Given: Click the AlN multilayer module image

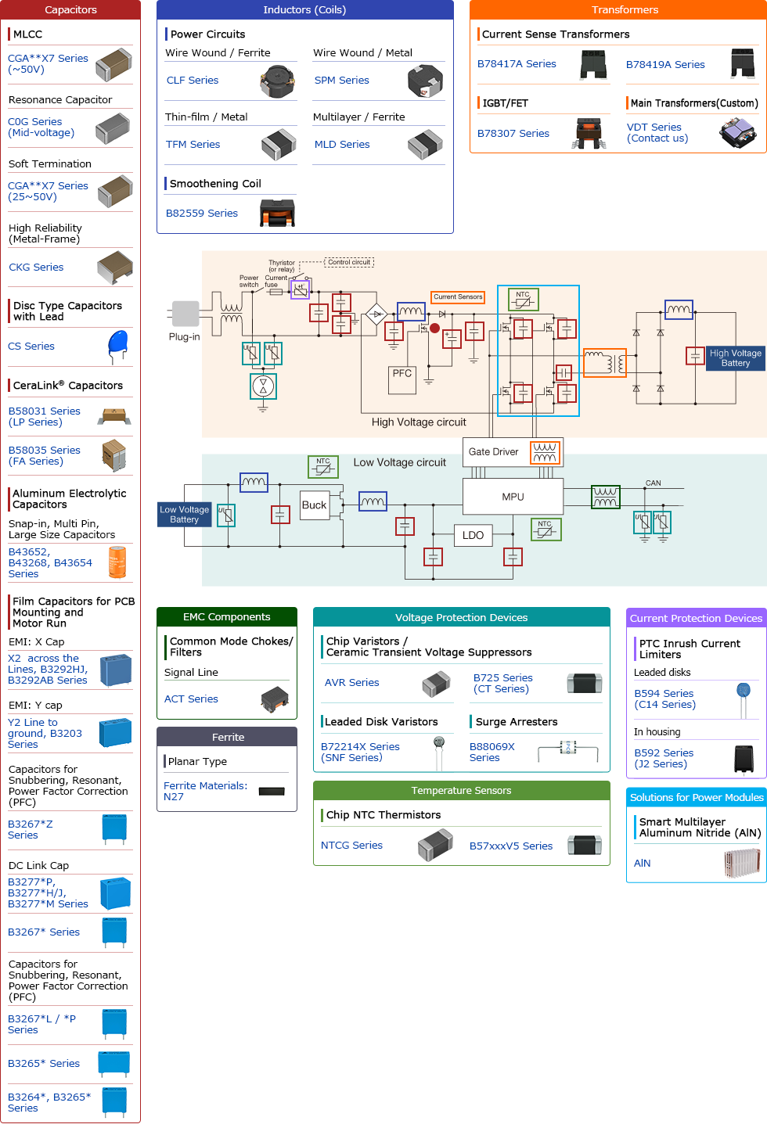Looking at the screenshot, I should [741, 864].
